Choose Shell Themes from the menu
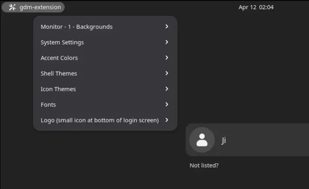The height and width of the screenshot is (189, 309). tap(59, 73)
